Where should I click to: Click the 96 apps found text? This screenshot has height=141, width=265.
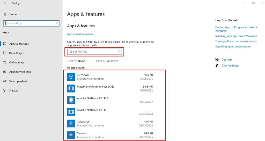pos(76,68)
